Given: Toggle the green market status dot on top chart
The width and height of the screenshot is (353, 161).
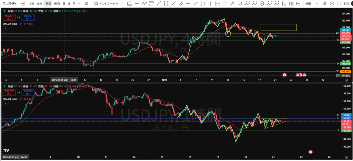Looking at the screenshot, I should [x=3, y=11].
